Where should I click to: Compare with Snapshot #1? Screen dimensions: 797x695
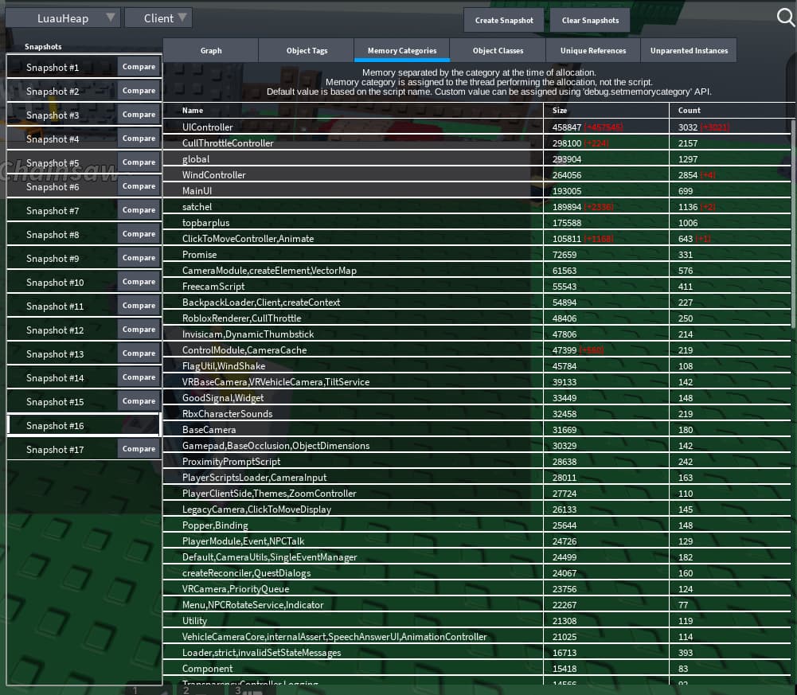tap(139, 67)
